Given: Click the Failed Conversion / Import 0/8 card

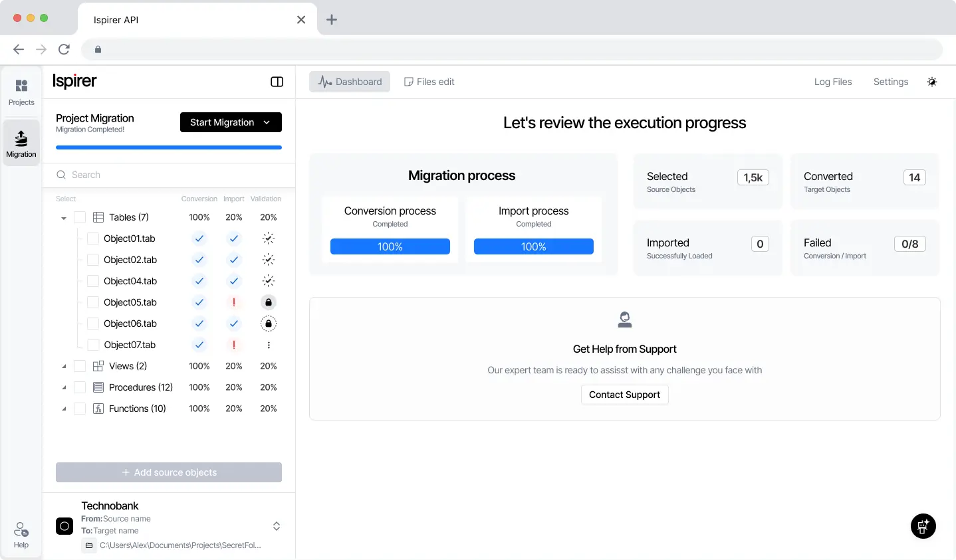Looking at the screenshot, I should 865,248.
